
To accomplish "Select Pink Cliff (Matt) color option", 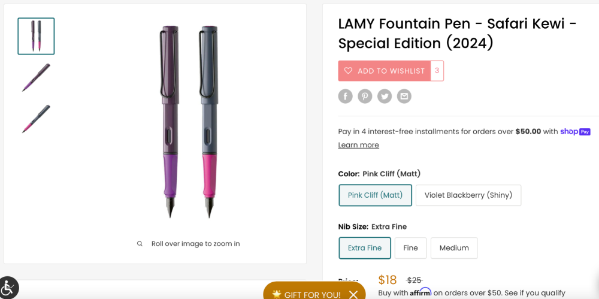I will click(375, 195).
